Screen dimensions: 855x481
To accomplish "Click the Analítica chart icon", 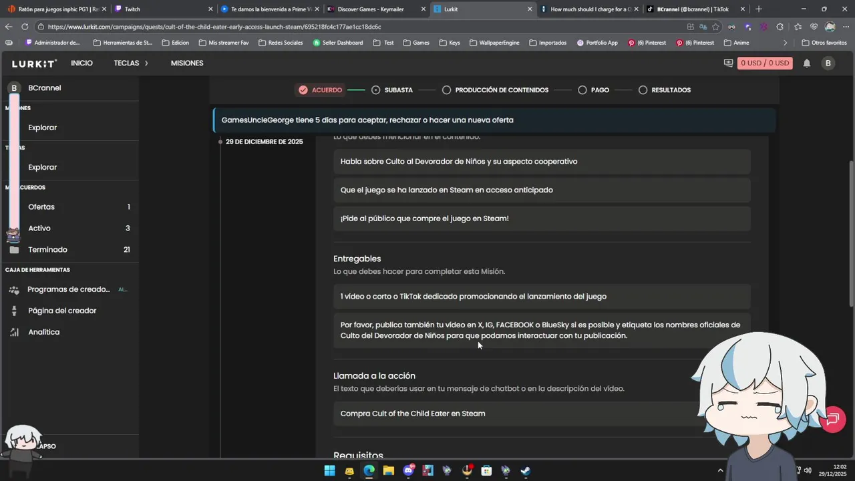I will (14, 332).
